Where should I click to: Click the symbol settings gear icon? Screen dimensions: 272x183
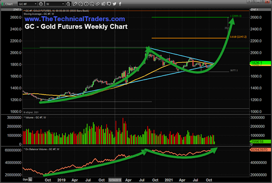click(x=41, y=4)
